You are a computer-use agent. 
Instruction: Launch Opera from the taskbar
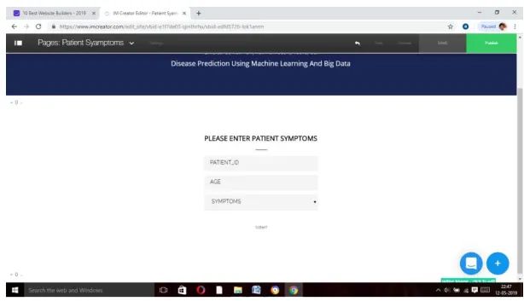pos(201,290)
